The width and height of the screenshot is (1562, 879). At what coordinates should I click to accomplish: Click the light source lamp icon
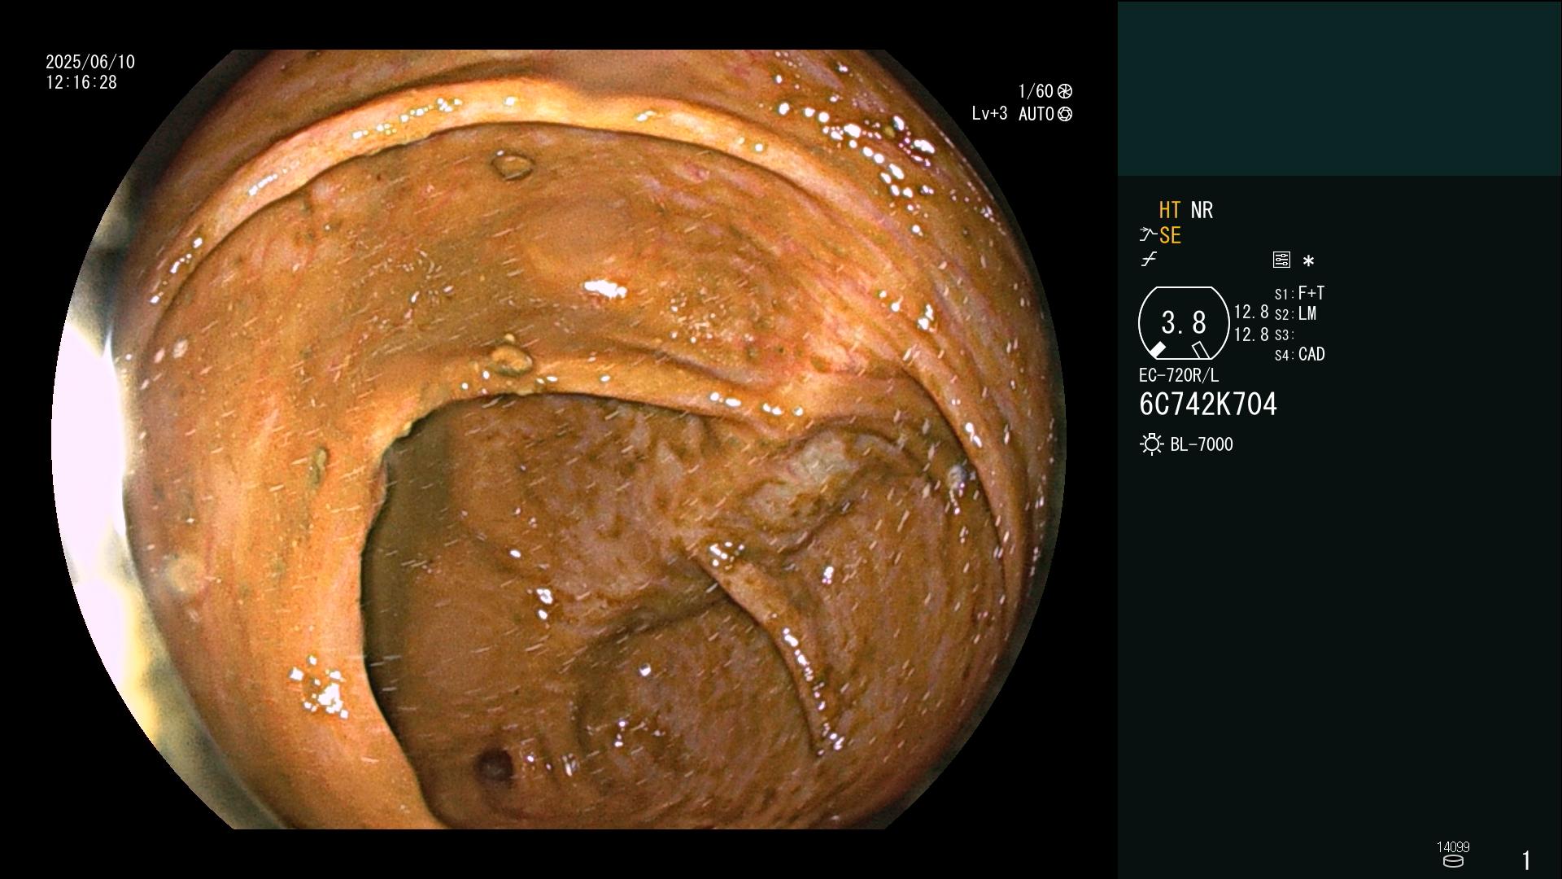[x=1152, y=444]
